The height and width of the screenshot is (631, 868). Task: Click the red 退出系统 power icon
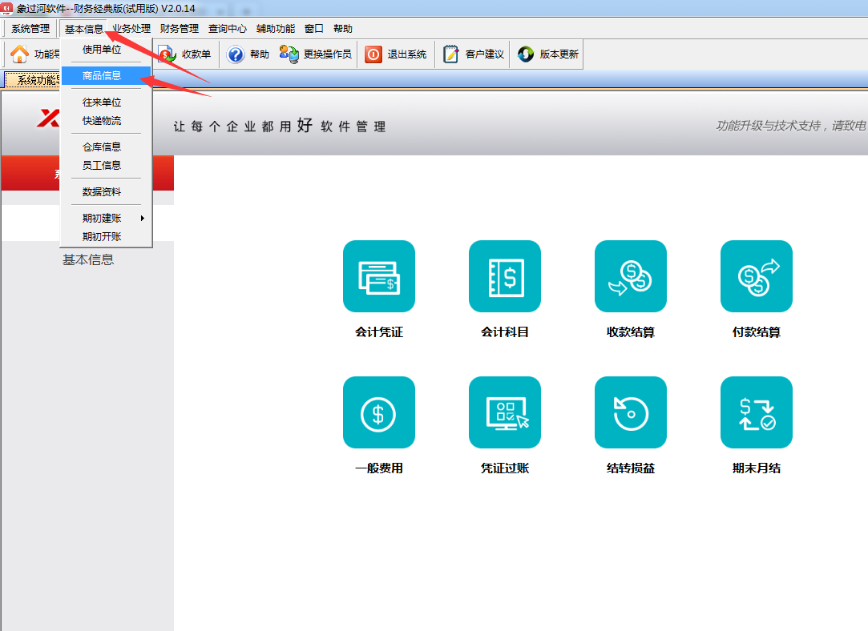click(373, 54)
